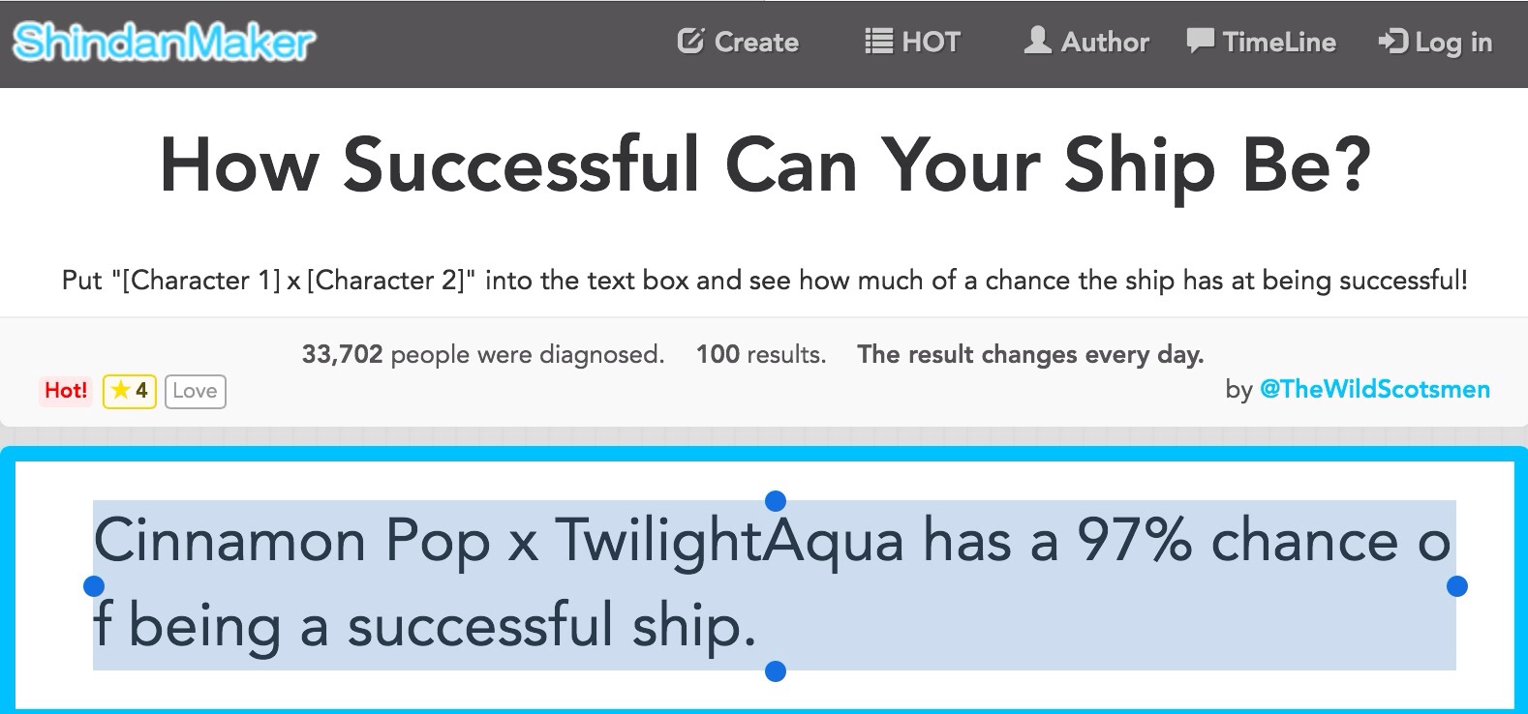Click the list icon beside HOT
1528x714 pixels.
tap(878, 41)
